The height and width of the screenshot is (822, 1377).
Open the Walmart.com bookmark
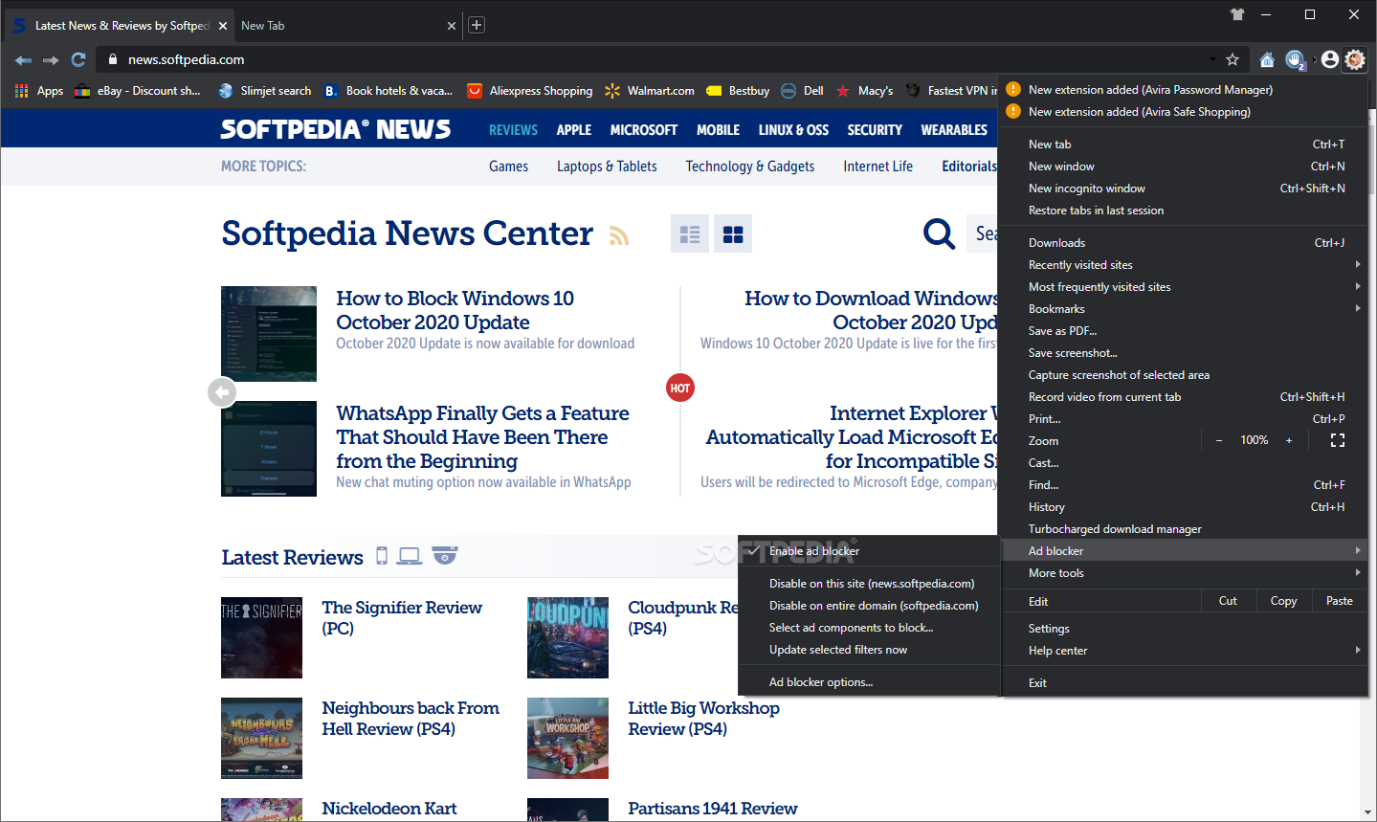[x=650, y=91]
